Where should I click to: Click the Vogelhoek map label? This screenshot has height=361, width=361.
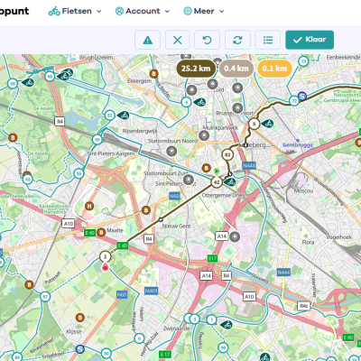pos(339,237)
